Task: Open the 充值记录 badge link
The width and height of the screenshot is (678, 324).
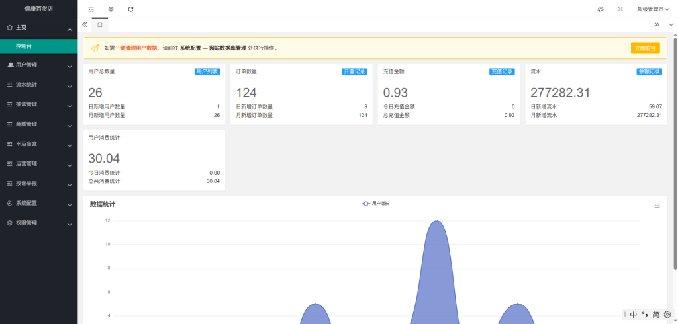Action: (502, 71)
